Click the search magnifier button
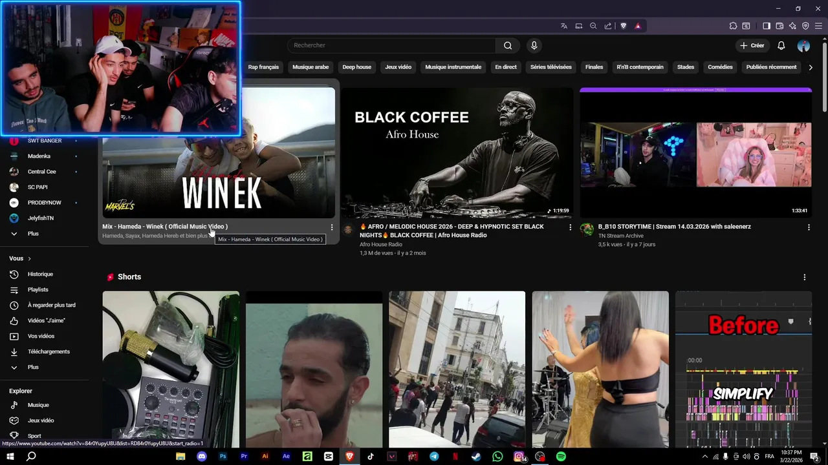This screenshot has height=465, width=828. point(508,45)
